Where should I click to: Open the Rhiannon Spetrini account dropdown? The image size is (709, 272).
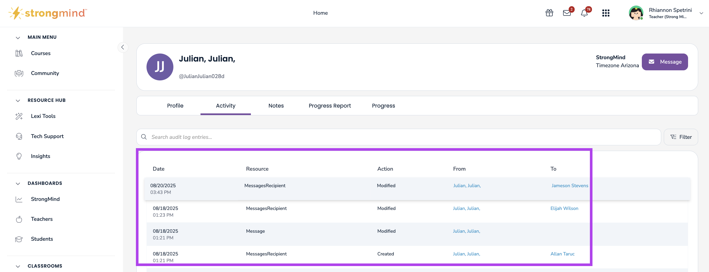pyautogui.click(x=701, y=13)
